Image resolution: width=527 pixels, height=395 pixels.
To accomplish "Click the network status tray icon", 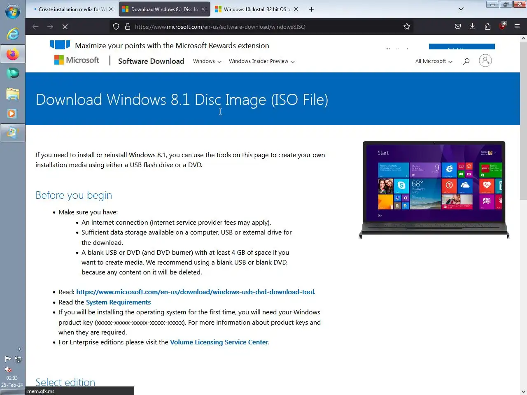I will pos(18,359).
